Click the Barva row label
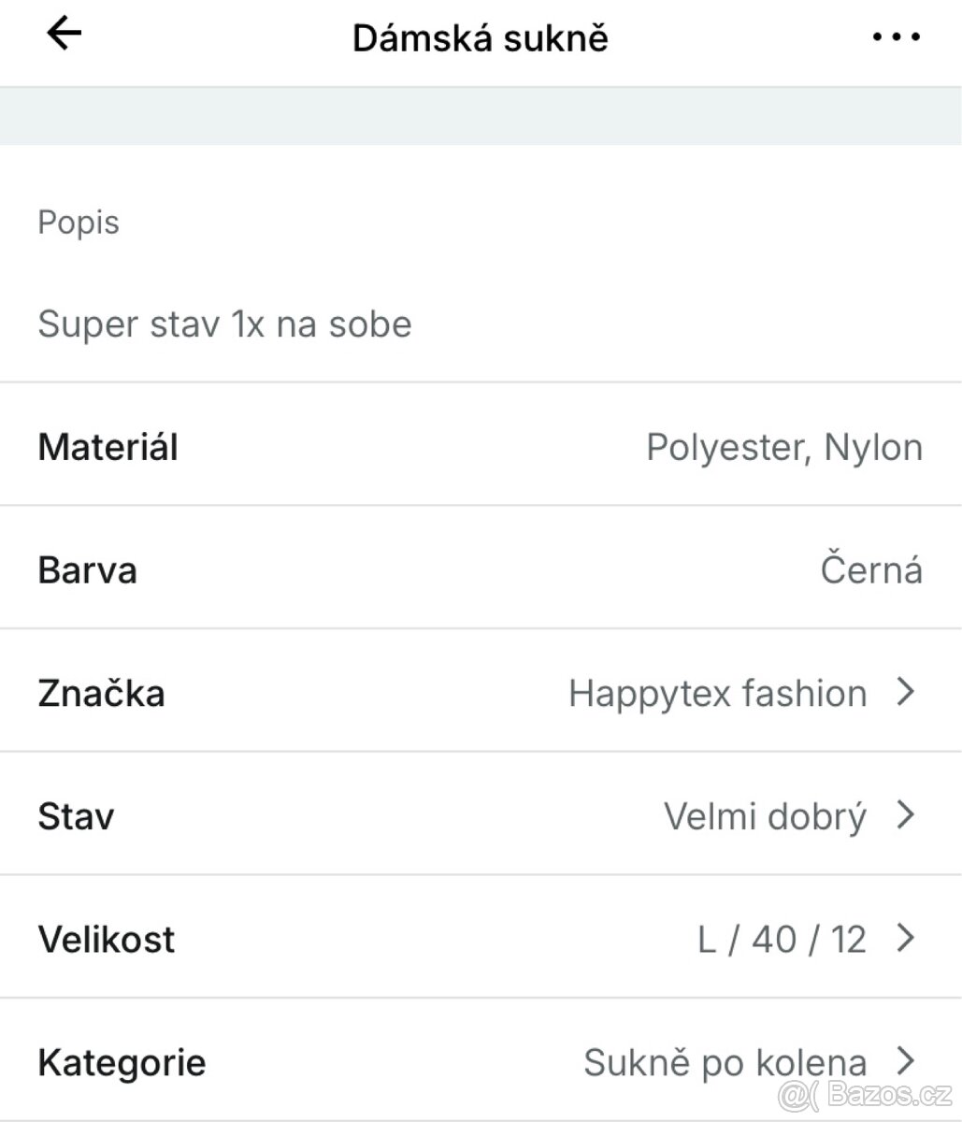Image resolution: width=962 pixels, height=1122 pixels. [87, 570]
